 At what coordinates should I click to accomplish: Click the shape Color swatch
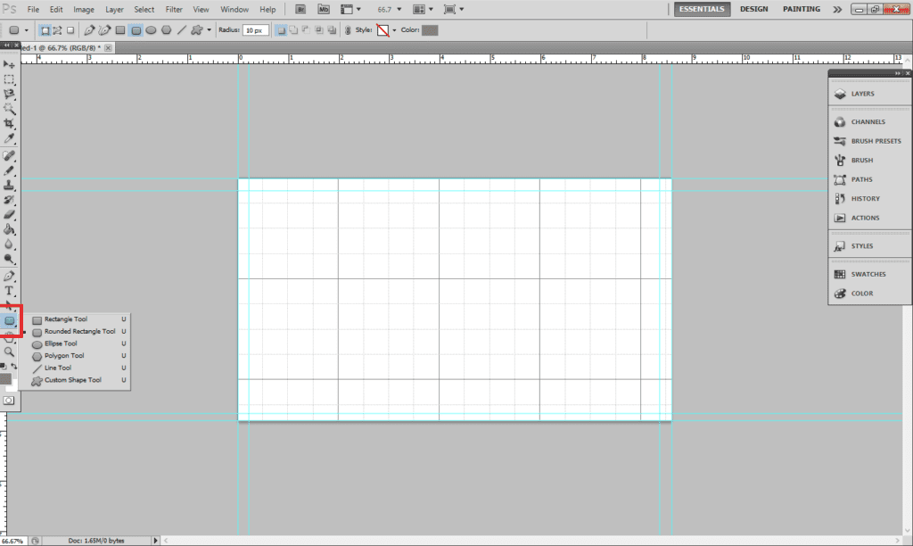430,30
